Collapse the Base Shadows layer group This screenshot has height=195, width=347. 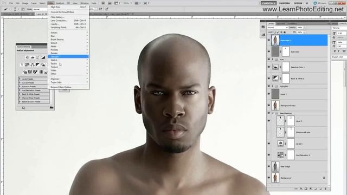[273, 113]
